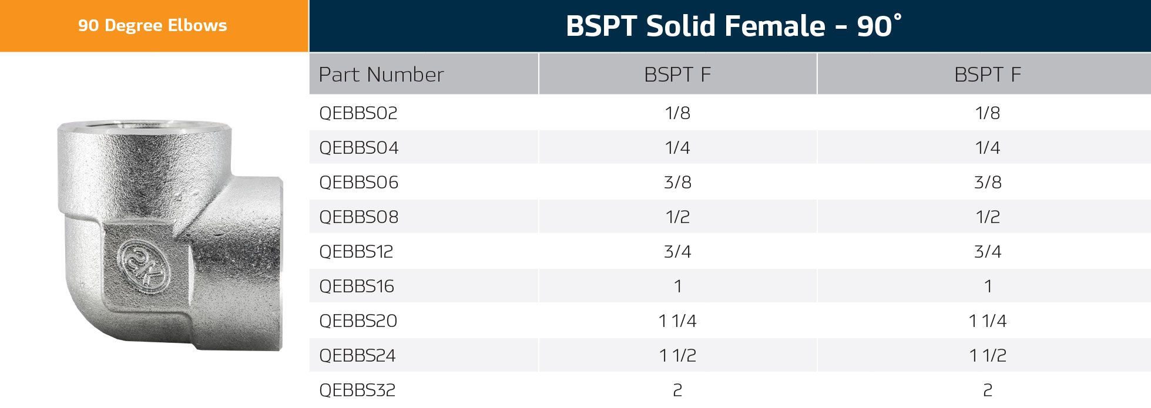
Task: Click first-column 1/8 size in QEBBS02 row
Action: [x=677, y=113]
